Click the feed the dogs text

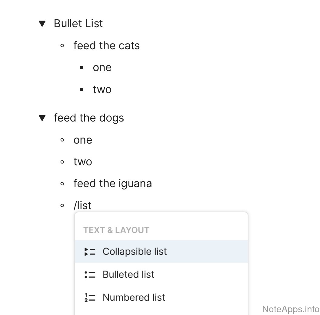(89, 118)
